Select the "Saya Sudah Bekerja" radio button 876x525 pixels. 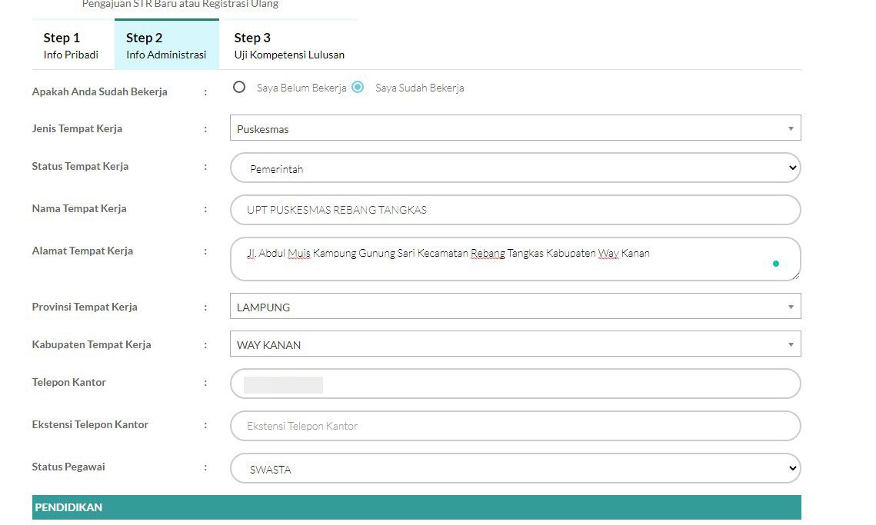pyautogui.click(x=357, y=88)
